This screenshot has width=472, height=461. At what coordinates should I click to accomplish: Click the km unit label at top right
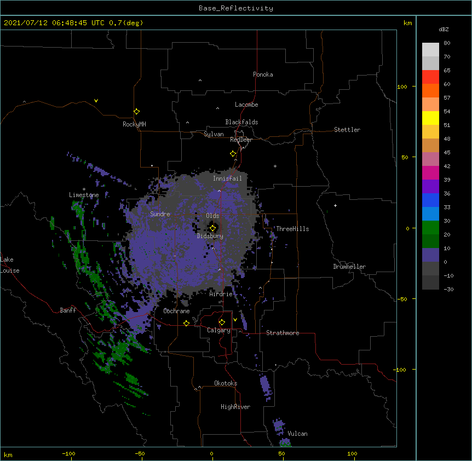coord(407,23)
